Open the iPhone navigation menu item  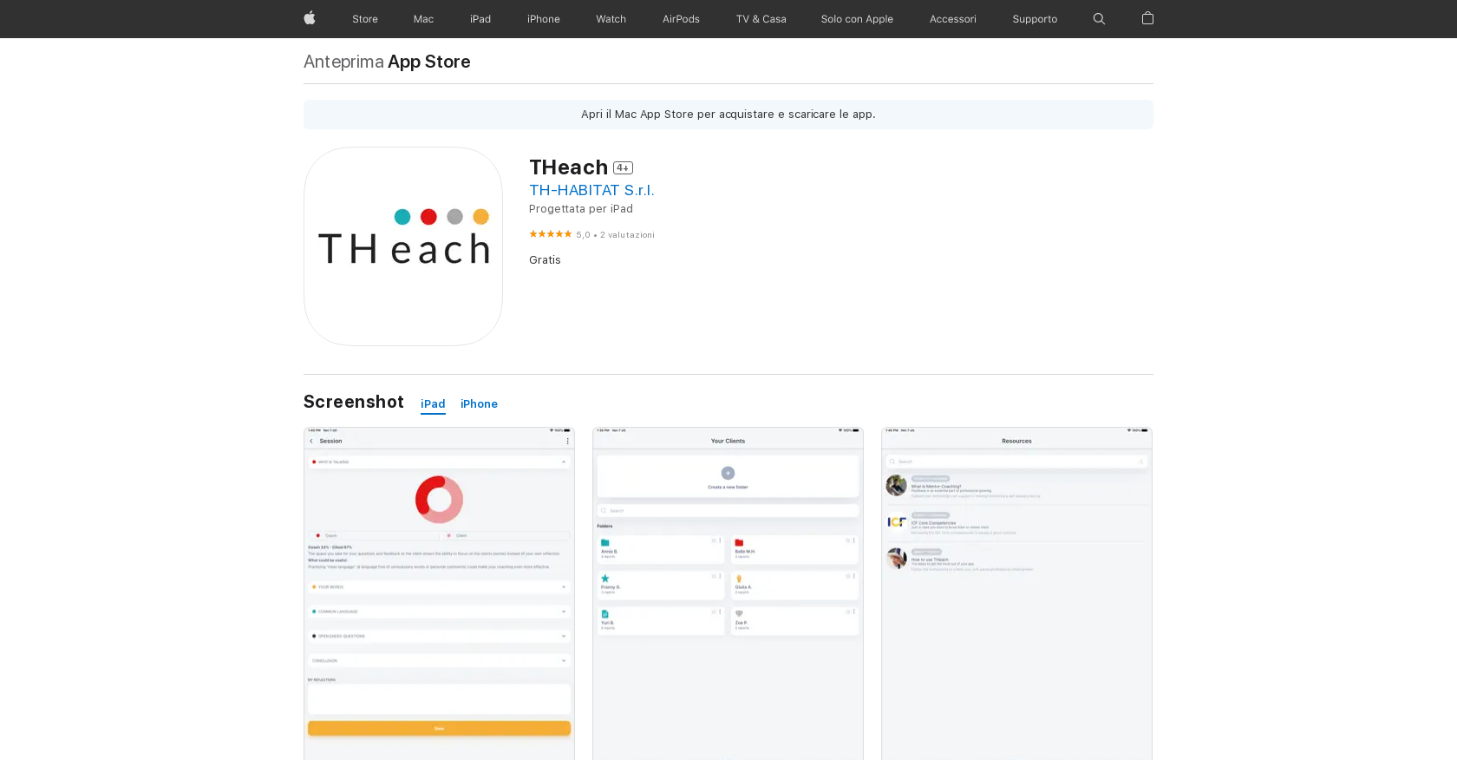[544, 19]
